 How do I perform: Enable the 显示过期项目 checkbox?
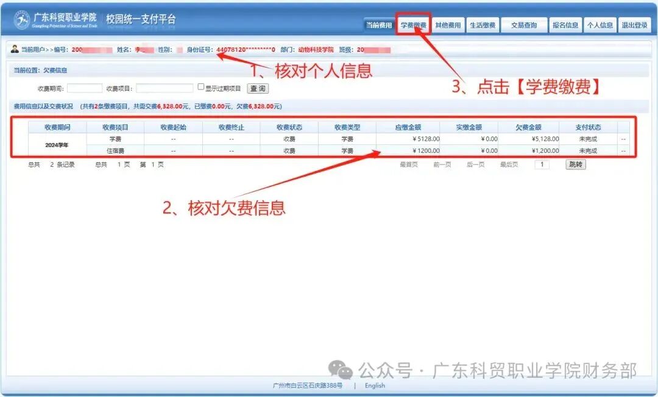point(200,87)
